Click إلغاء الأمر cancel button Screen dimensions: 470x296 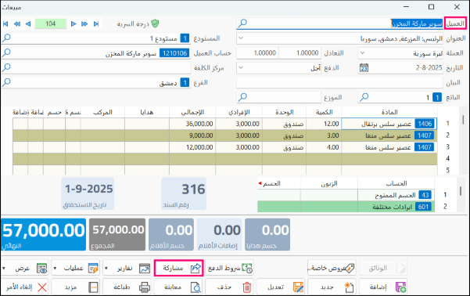(x=24, y=287)
